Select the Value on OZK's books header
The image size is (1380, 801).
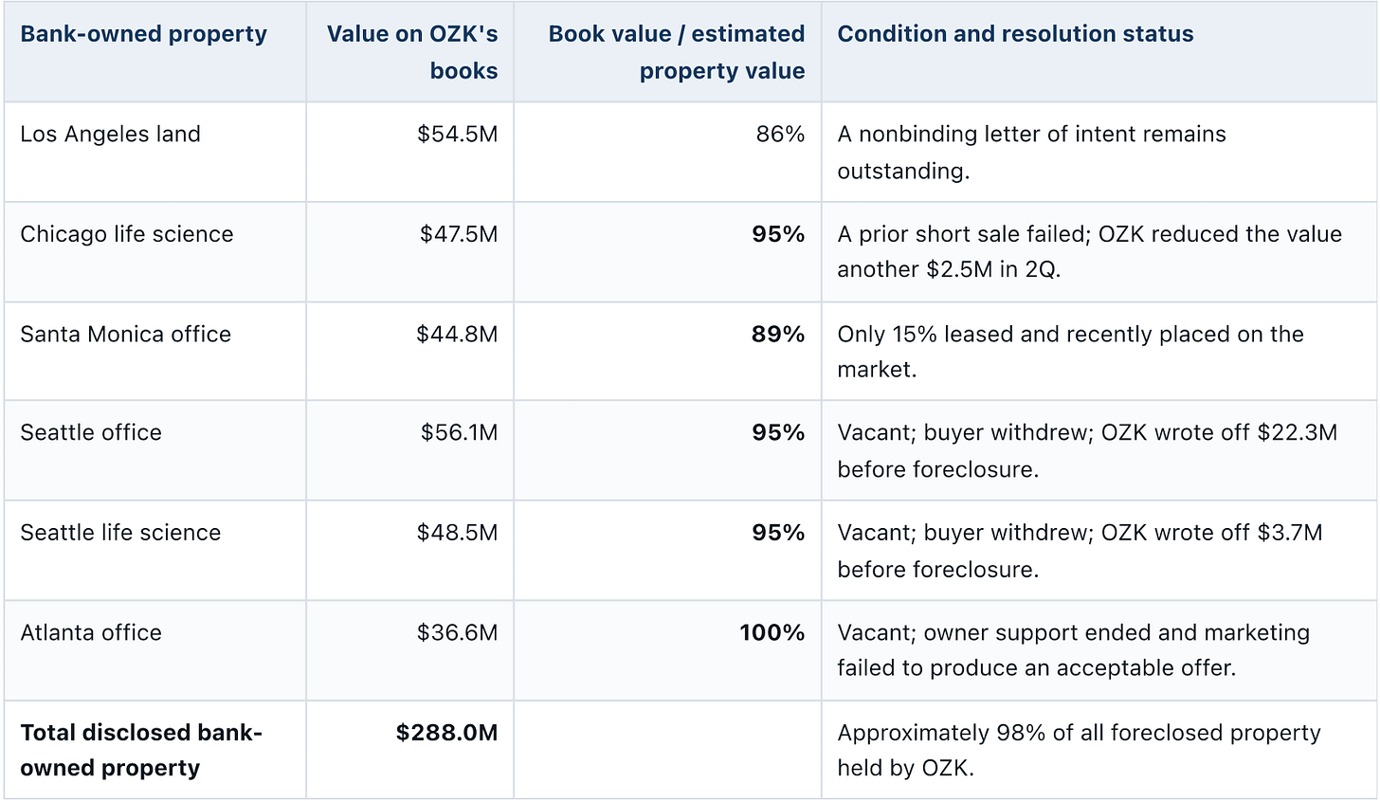pyautogui.click(x=412, y=52)
